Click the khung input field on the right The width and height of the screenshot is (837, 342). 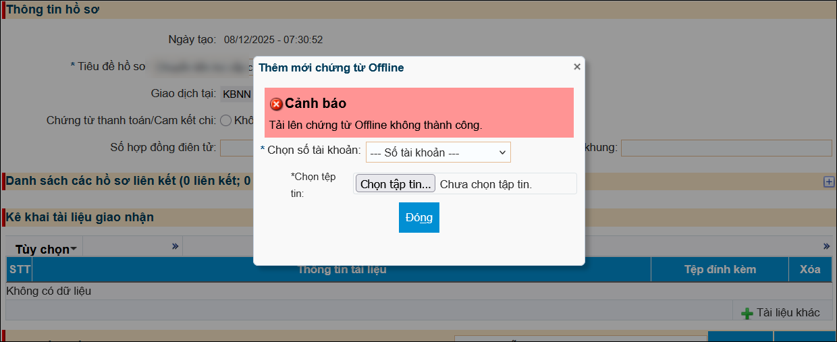pos(726,148)
